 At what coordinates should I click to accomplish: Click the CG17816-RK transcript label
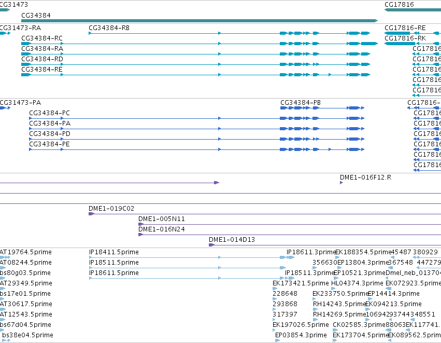point(405,38)
